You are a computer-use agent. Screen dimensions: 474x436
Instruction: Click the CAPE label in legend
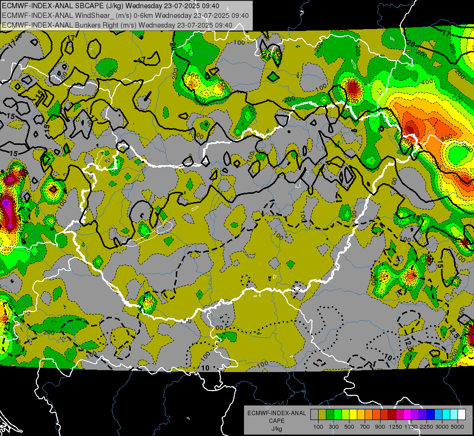pos(276,420)
